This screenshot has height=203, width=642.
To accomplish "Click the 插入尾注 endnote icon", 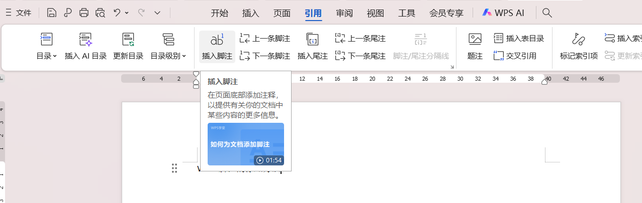I will 312,40.
